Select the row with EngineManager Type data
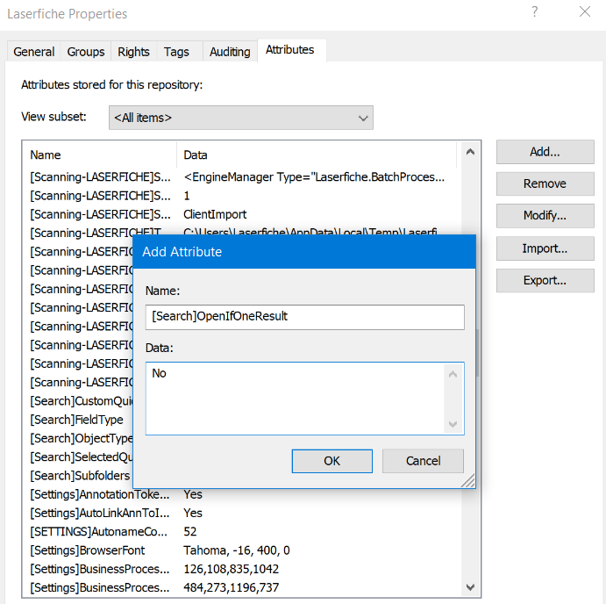 point(241,176)
